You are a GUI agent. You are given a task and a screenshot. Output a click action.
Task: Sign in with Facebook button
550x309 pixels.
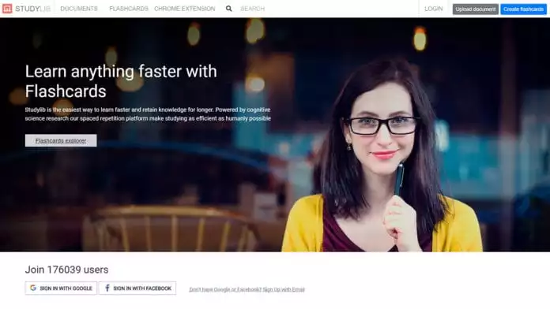137,288
